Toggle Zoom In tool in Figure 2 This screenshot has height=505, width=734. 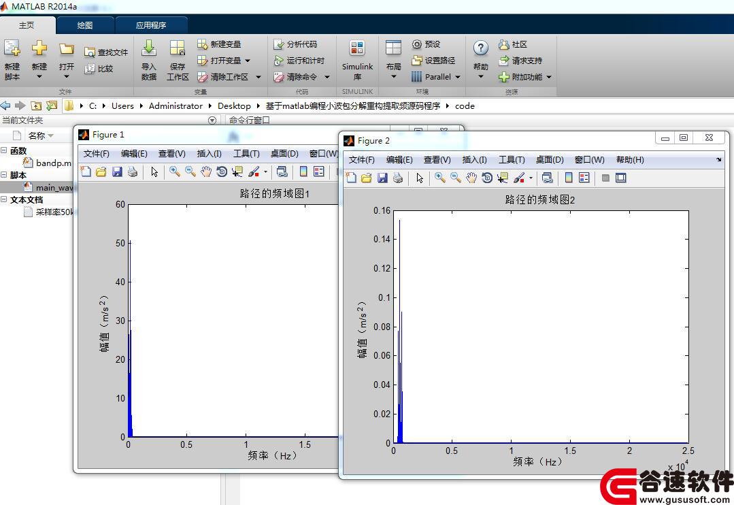click(440, 178)
